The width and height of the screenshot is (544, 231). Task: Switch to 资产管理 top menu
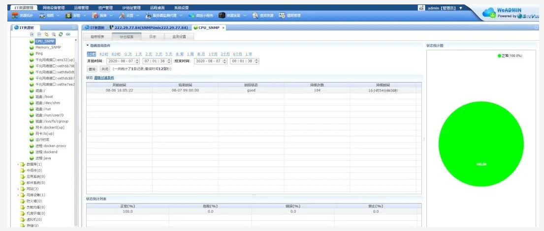tap(105, 8)
